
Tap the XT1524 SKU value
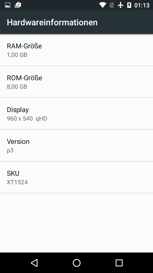coord(17,182)
